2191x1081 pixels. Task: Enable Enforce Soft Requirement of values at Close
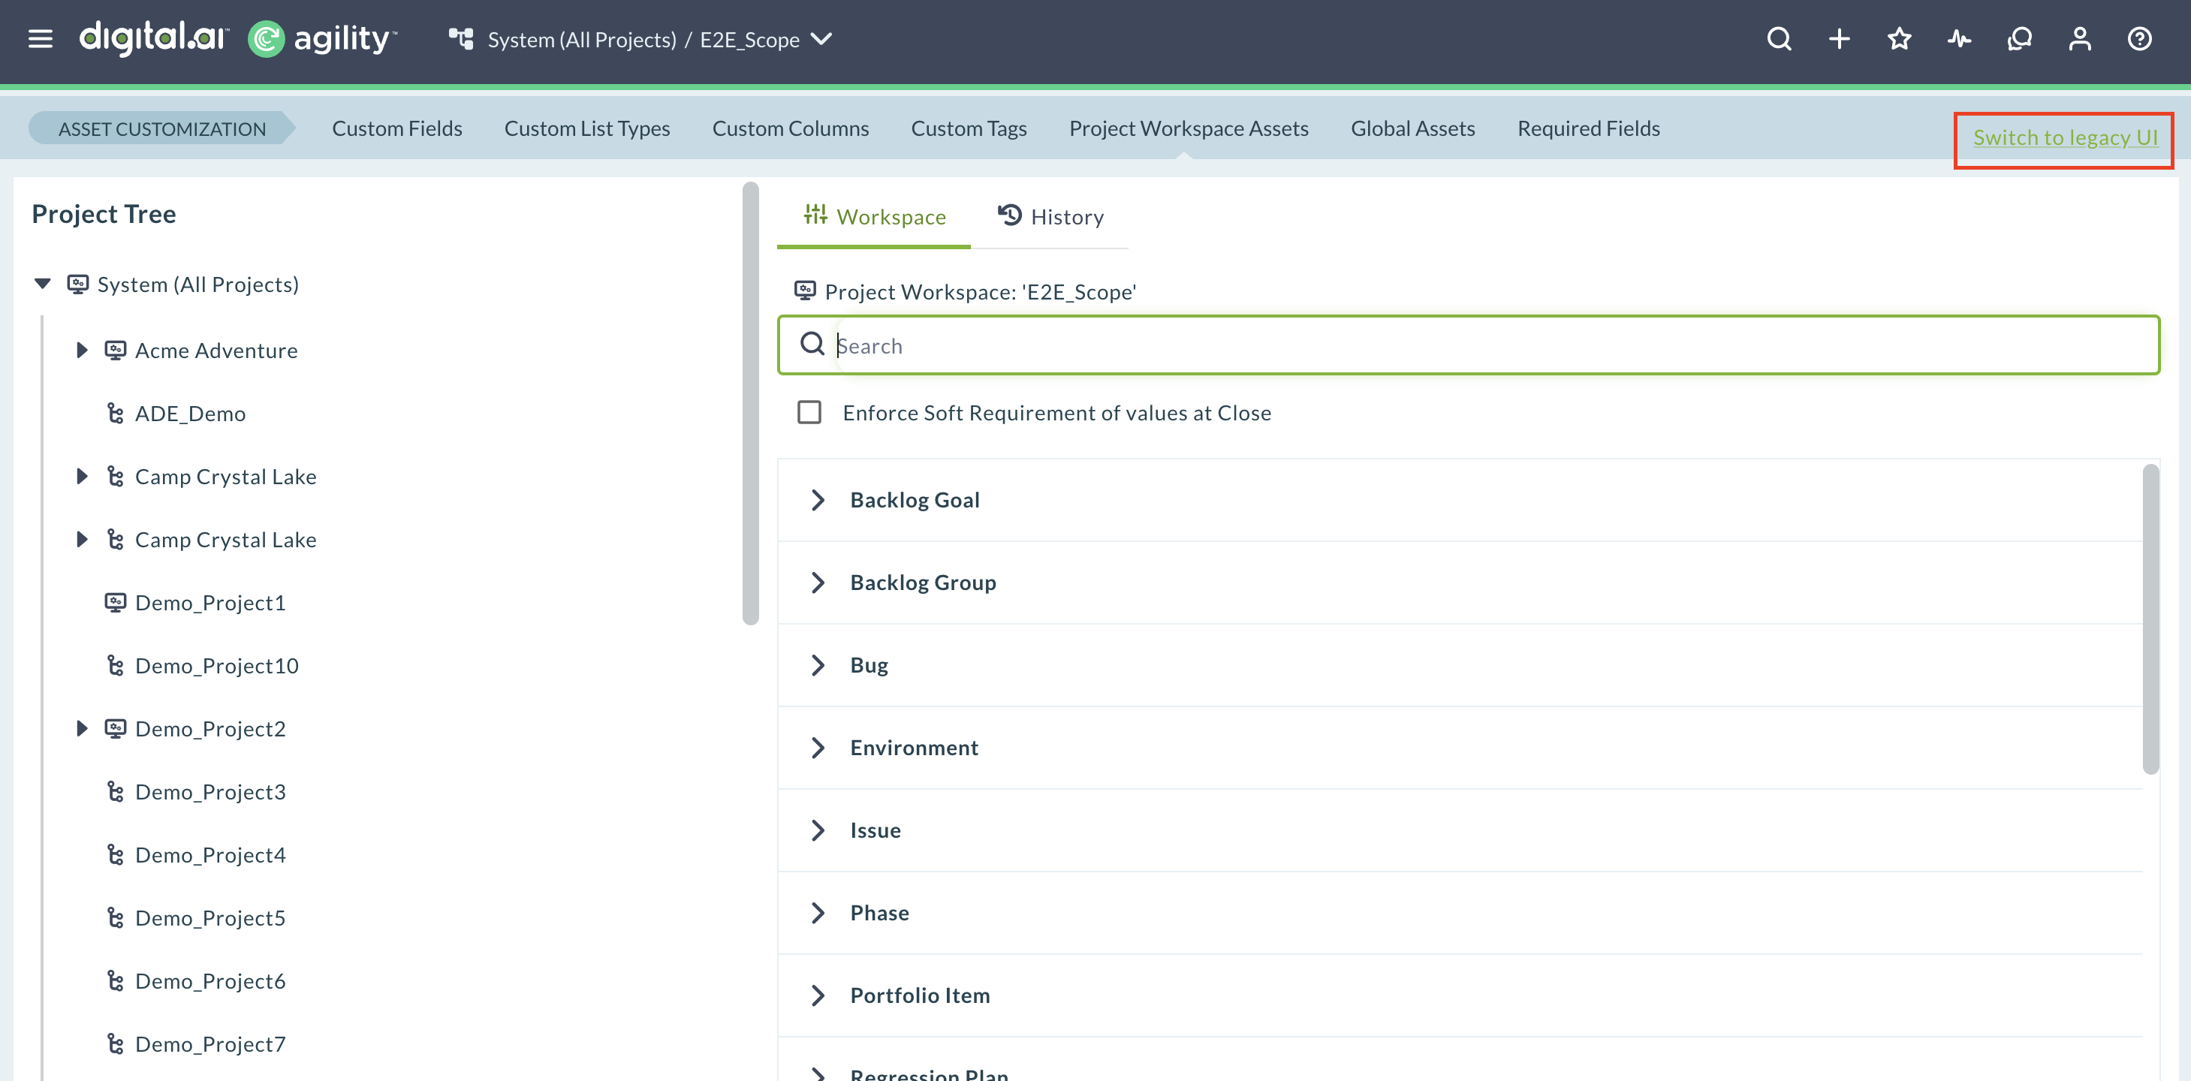tap(809, 412)
